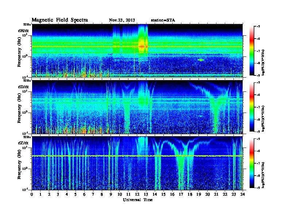Click the red hotspot near 12.5 UT in dH/dt
This screenshot has height=223, width=289.
coord(142,47)
